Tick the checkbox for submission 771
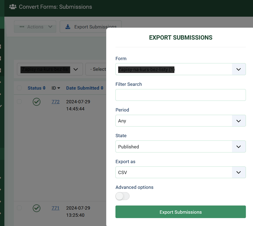This screenshot has width=253, height=226. pos(19,208)
